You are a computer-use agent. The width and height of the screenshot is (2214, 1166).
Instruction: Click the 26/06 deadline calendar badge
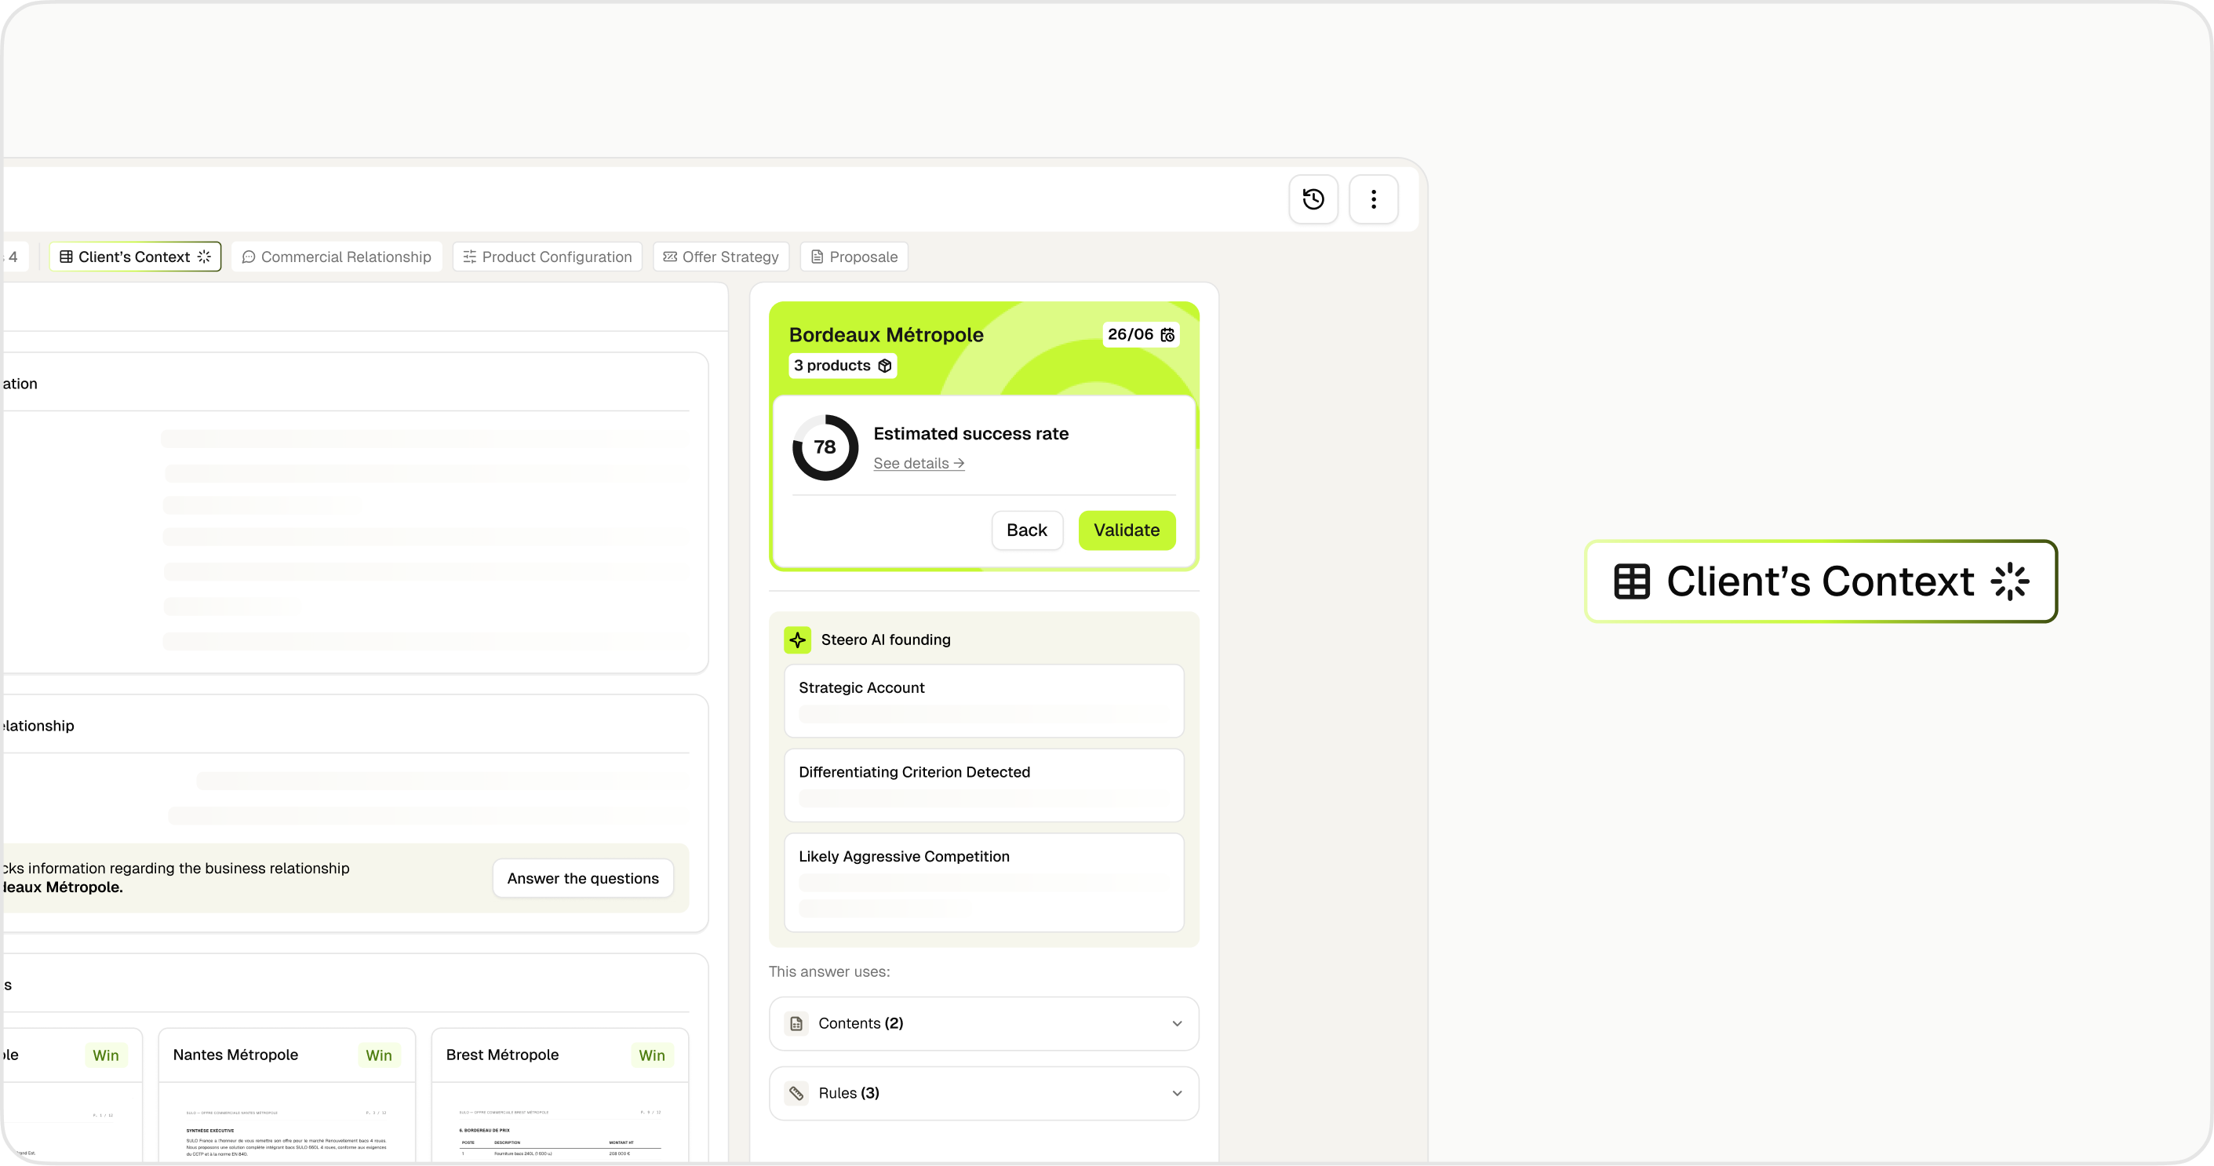click(x=1141, y=333)
